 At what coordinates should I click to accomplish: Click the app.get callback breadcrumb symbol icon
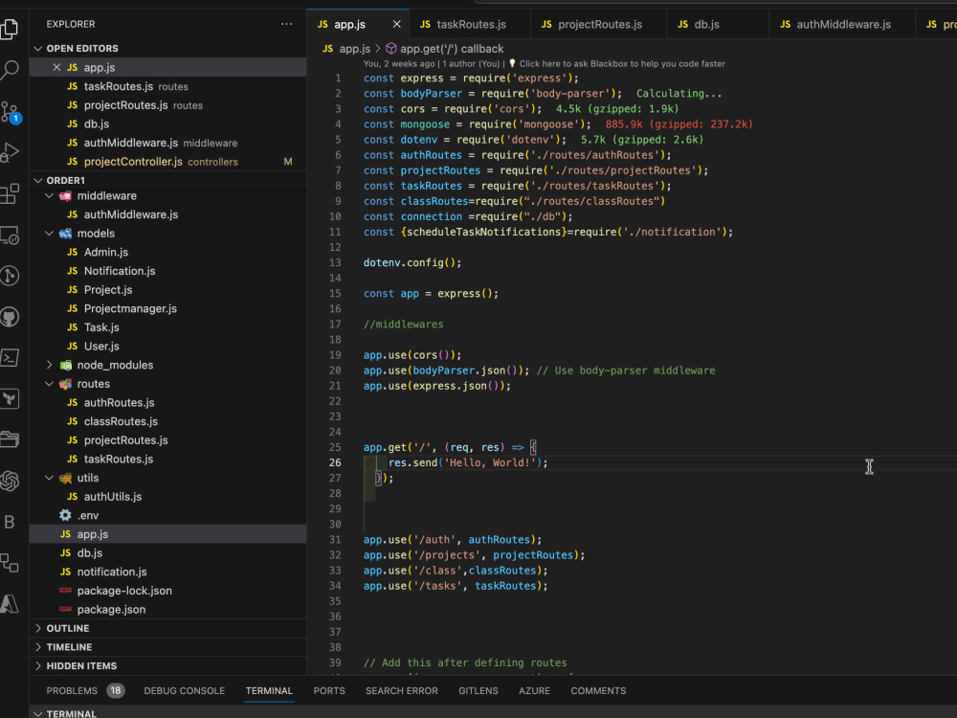391,49
